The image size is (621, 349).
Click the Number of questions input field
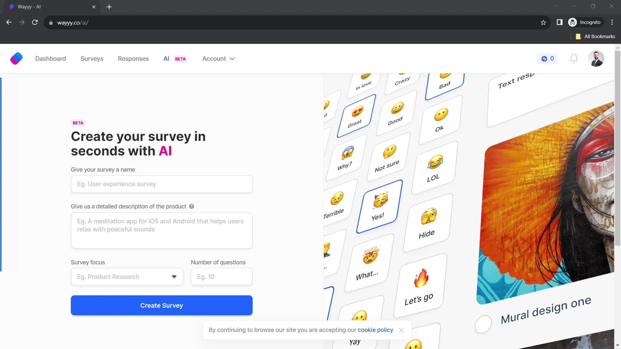pos(221,276)
